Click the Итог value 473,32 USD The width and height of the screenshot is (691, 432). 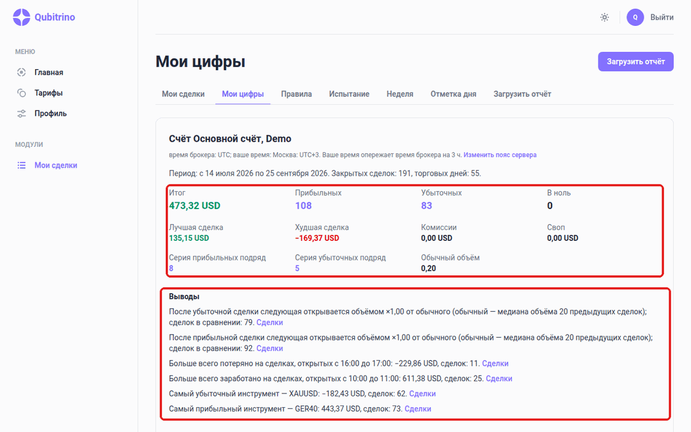pyautogui.click(x=195, y=206)
